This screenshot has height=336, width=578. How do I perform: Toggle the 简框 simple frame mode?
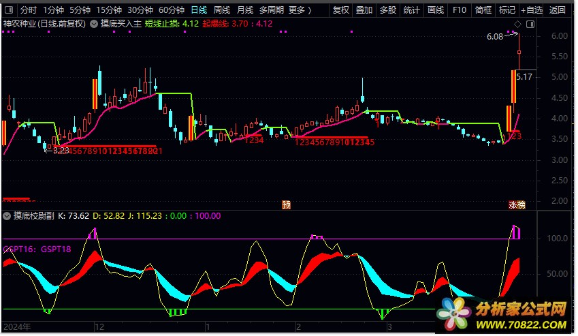click(x=483, y=10)
